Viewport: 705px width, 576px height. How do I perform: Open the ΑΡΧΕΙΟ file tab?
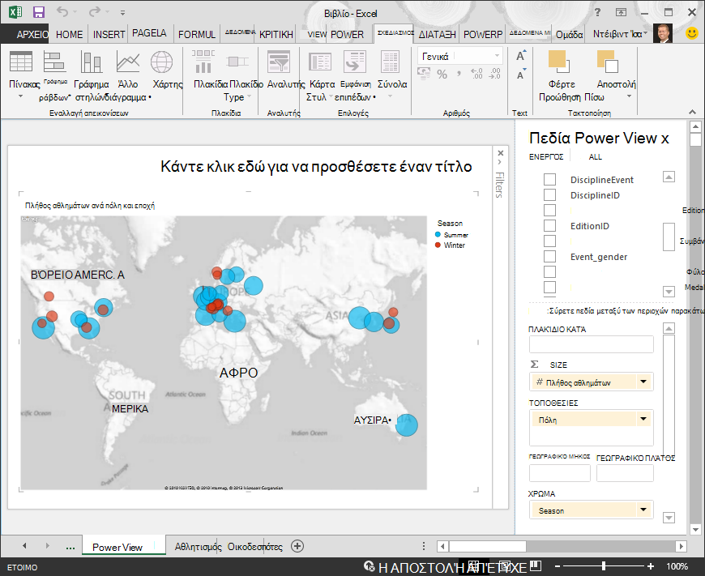point(32,34)
